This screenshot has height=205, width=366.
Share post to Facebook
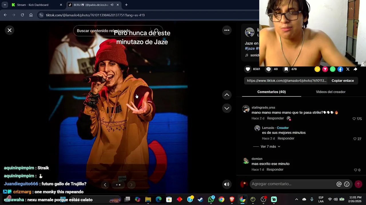[340, 69]
